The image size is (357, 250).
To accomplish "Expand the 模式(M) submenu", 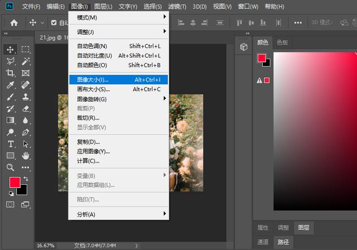I will click(x=119, y=17).
